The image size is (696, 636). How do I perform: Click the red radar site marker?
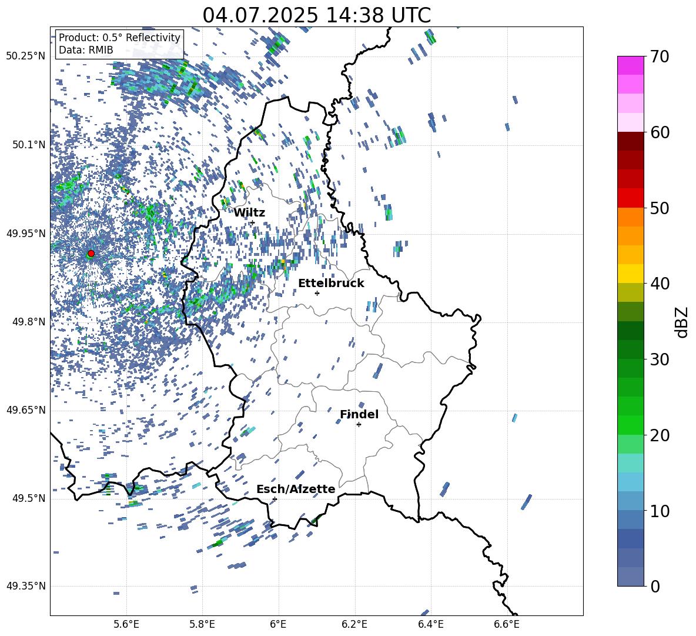coord(91,253)
